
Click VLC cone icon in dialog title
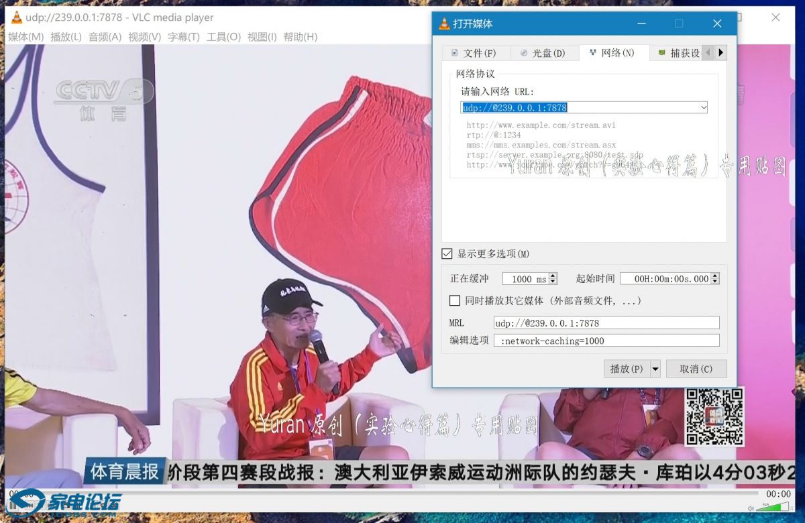[x=444, y=23]
